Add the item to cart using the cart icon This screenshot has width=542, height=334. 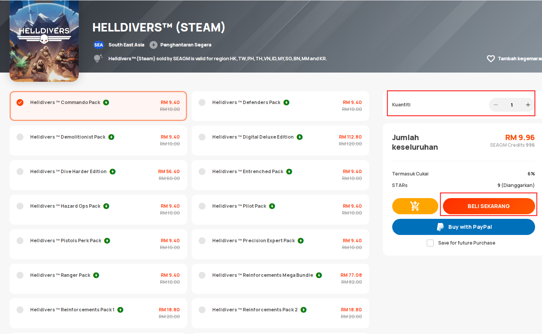point(415,206)
